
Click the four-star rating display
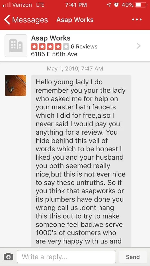click(50, 47)
